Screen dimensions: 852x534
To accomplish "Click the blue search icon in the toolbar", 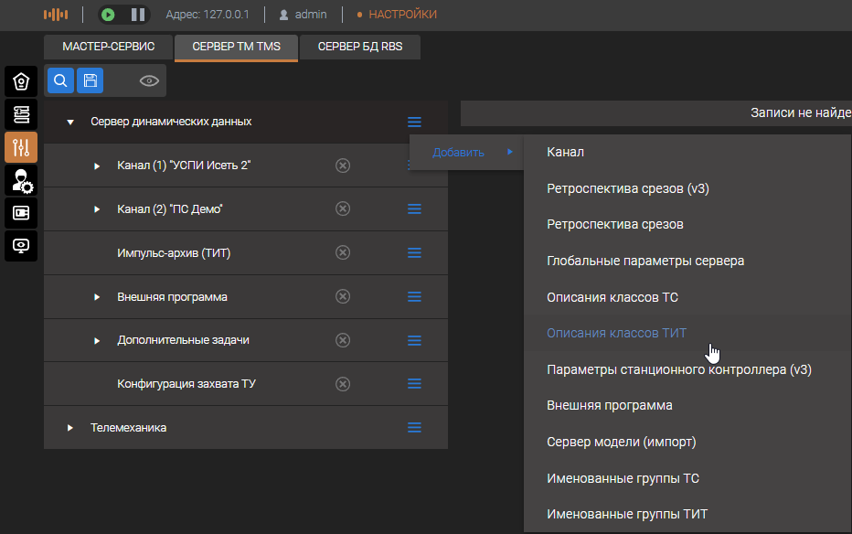I will [x=60, y=81].
